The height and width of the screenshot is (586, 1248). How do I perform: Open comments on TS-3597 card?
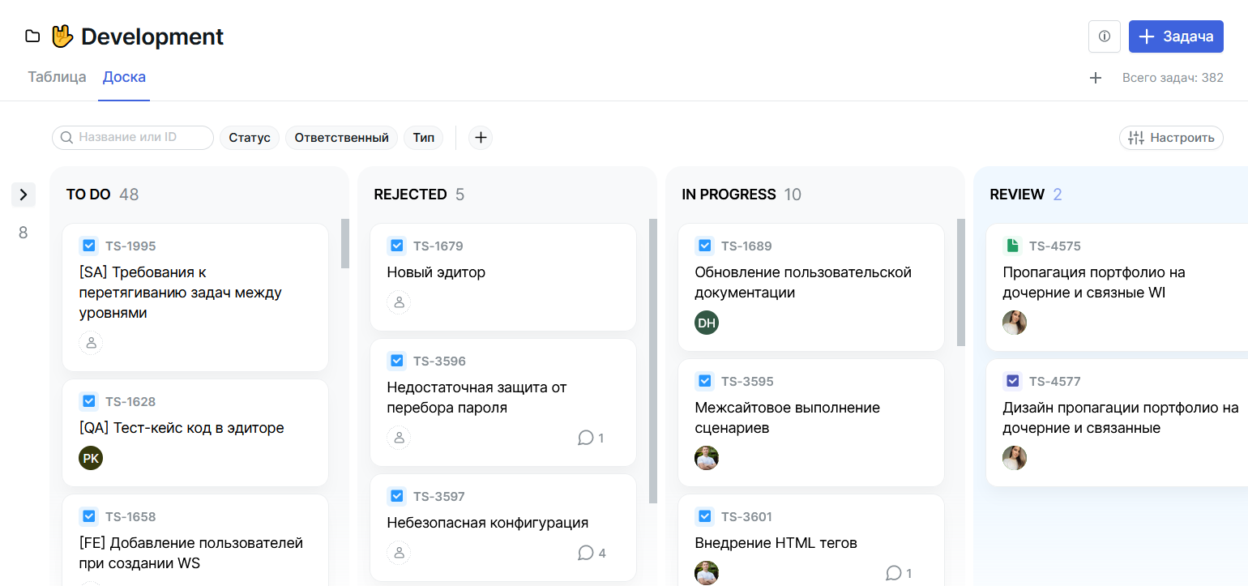pos(591,553)
